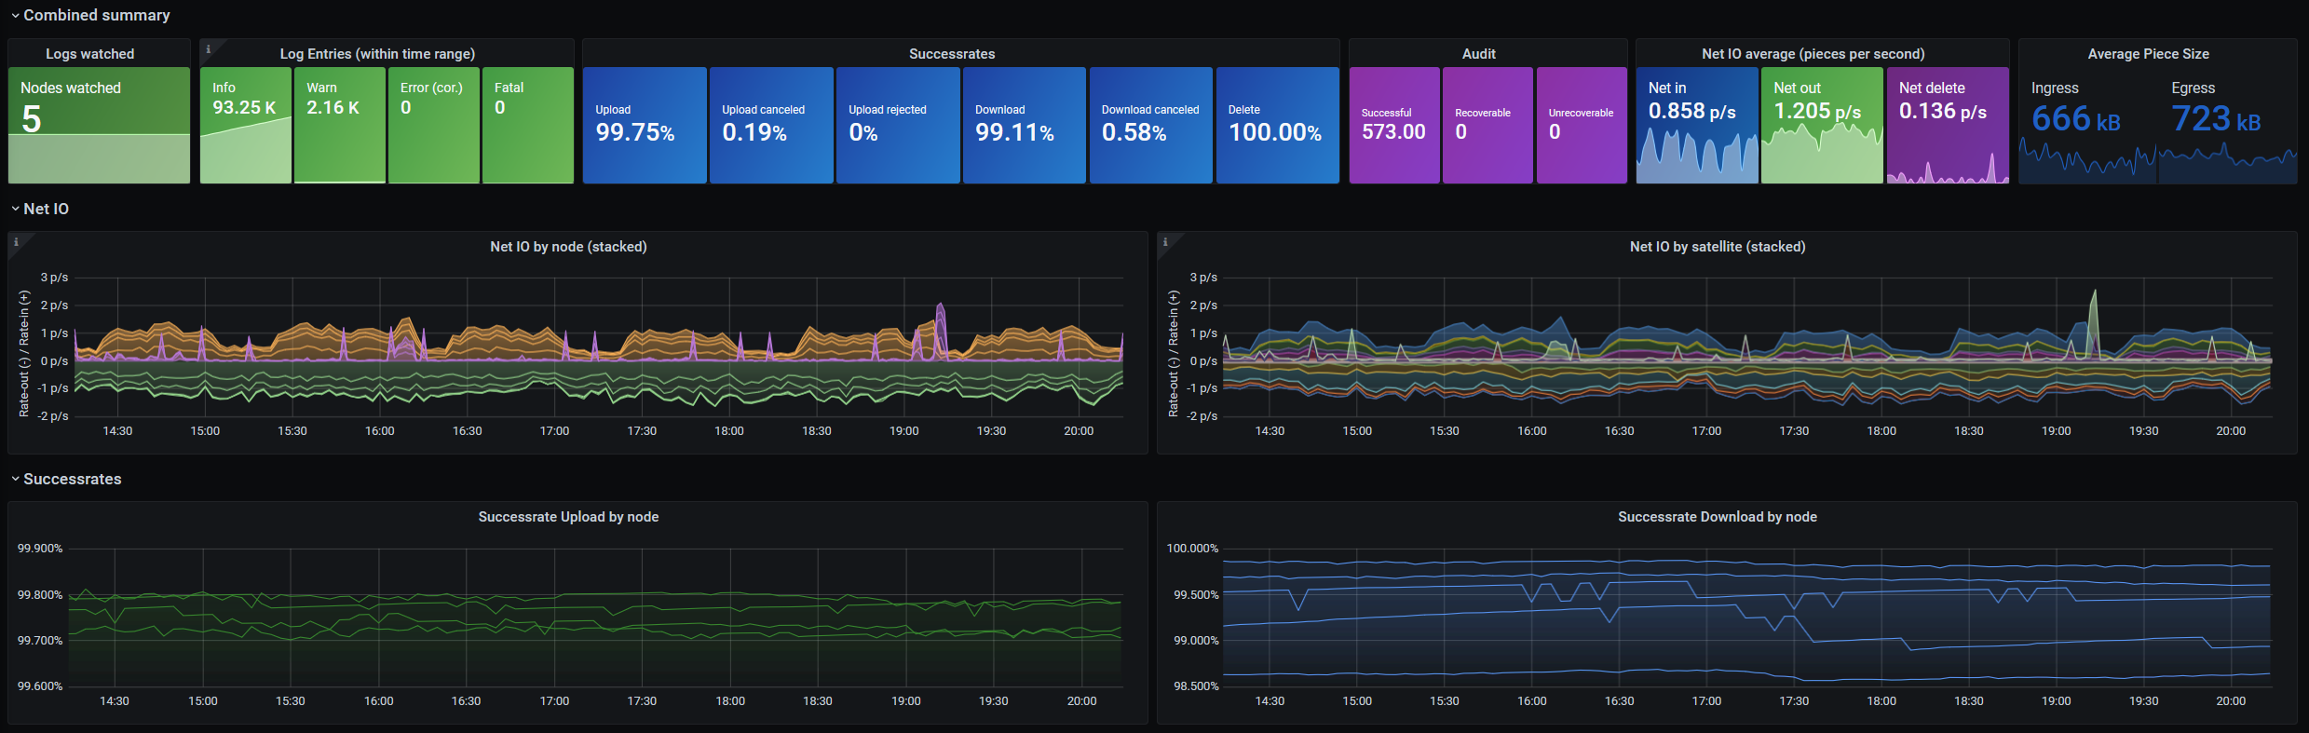Select the Fatal 0 log tile

pos(528,125)
